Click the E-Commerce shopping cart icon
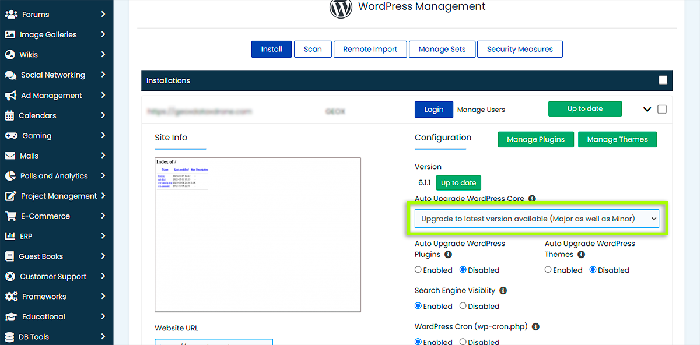The image size is (700, 345). click(10, 216)
